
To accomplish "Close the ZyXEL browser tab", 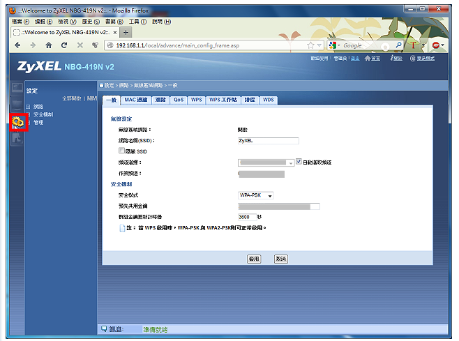I will (x=115, y=33).
